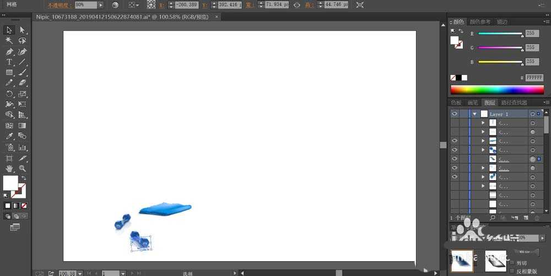This screenshot has width=551, height=276.
Task: Select the Pen tool
Action: pos(9,51)
